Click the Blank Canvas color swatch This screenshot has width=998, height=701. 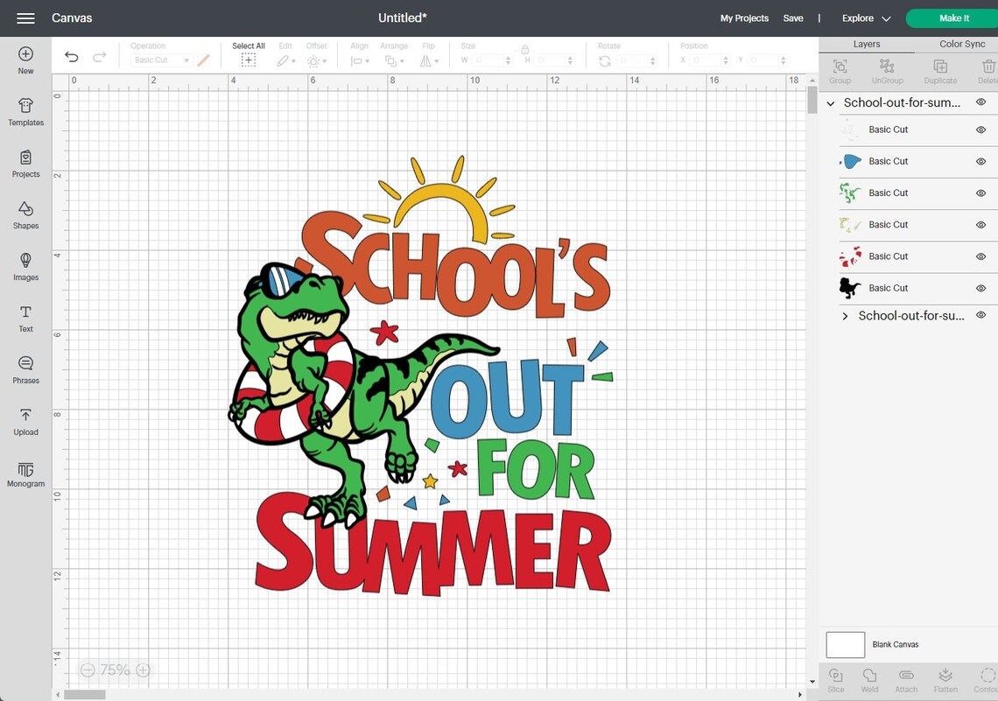point(845,644)
